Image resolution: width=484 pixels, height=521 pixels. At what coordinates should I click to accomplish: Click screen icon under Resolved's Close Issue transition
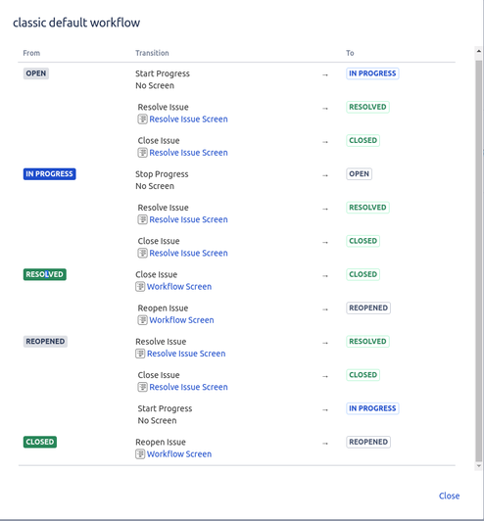pos(140,286)
